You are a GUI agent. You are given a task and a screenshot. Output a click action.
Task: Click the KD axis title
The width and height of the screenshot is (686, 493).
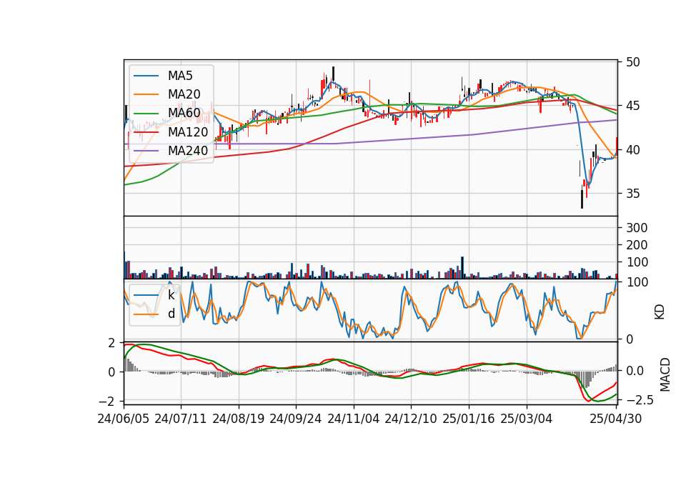pyautogui.click(x=660, y=312)
